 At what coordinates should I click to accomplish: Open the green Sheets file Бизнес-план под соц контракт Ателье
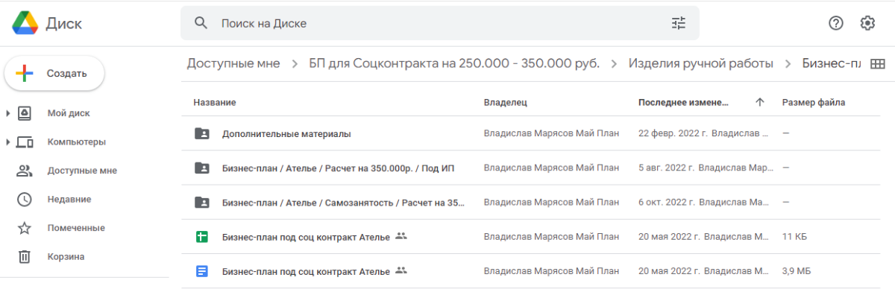[306, 237]
